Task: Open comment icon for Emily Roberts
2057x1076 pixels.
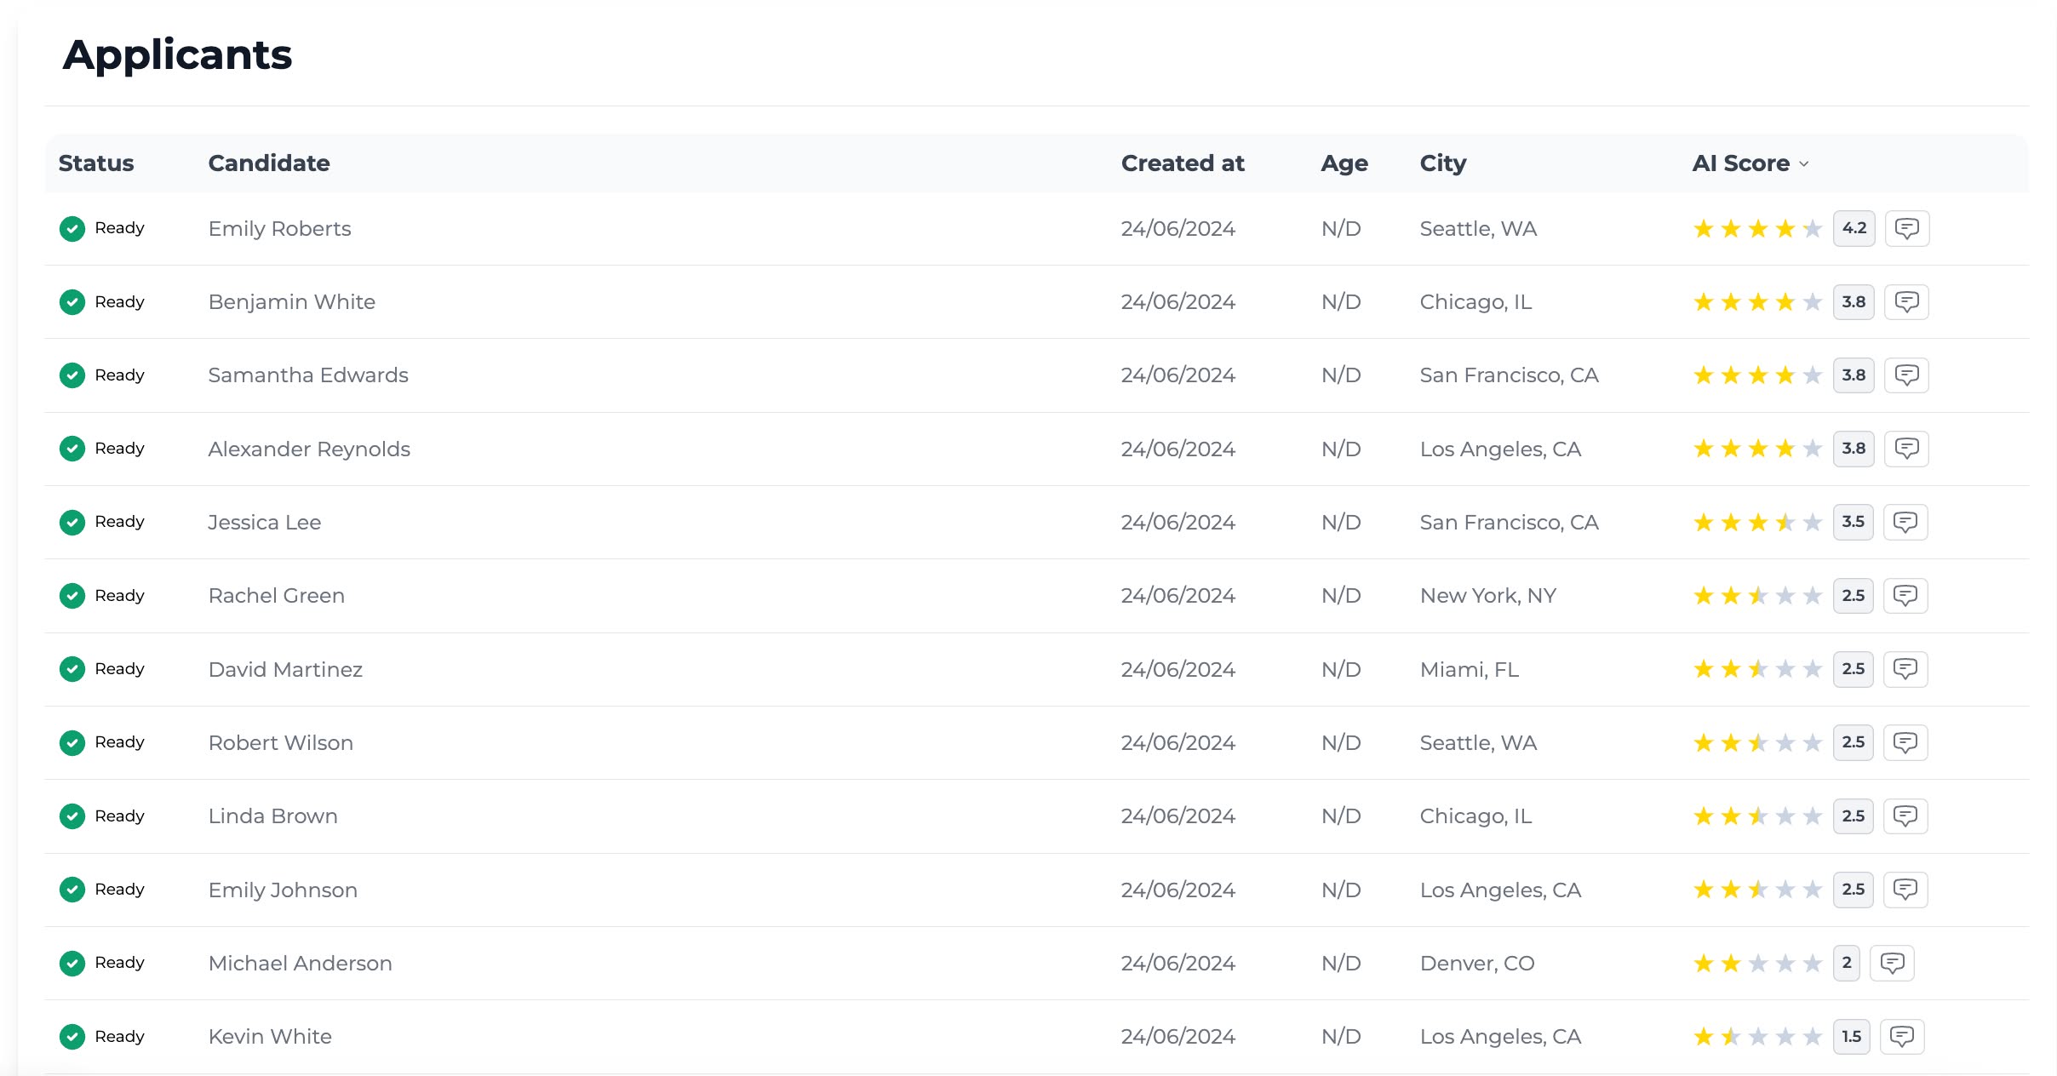Action: pos(1906,228)
